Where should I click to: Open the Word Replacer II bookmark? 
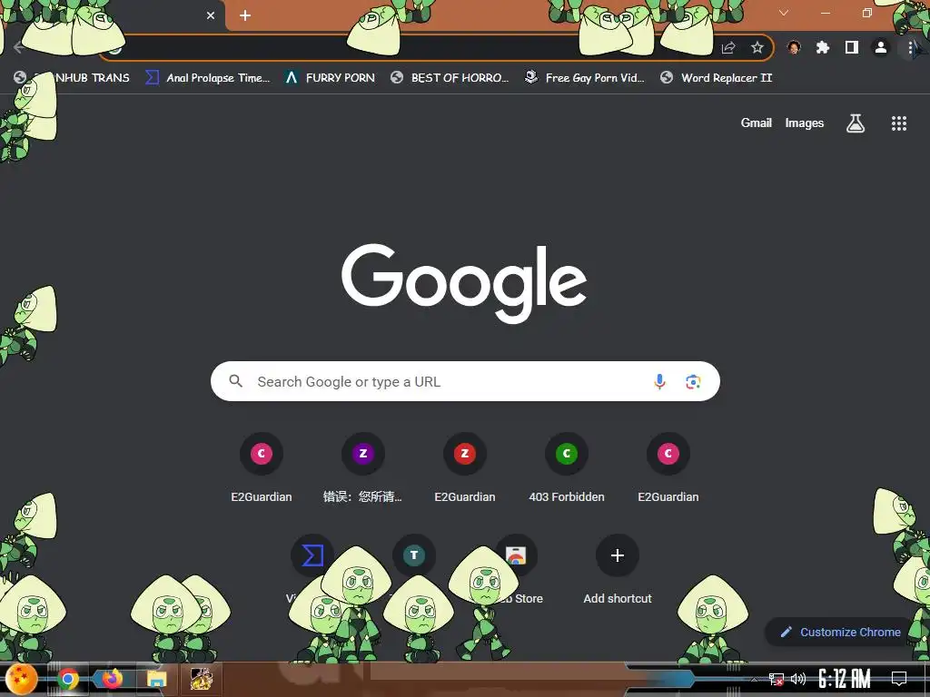[x=717, y=78]
